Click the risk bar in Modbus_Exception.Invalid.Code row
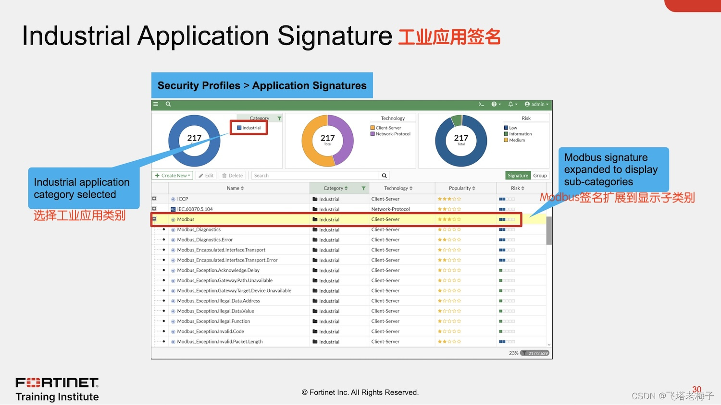 (507, 332)
